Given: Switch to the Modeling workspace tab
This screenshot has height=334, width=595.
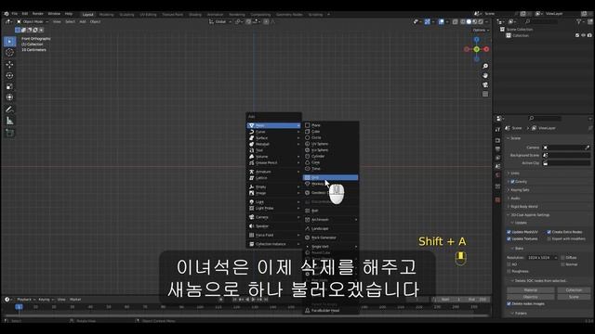Looking at the screenshot, I should pos(106,15).
